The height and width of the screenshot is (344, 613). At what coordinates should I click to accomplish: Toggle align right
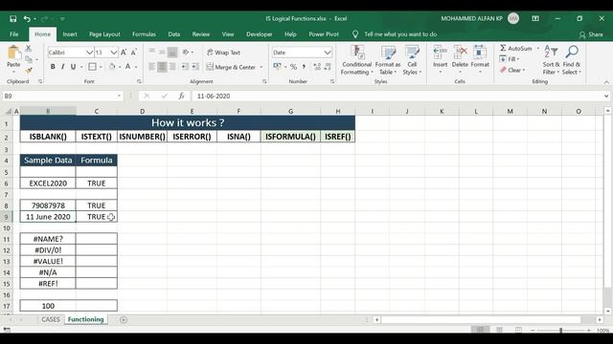click(172, 67)
